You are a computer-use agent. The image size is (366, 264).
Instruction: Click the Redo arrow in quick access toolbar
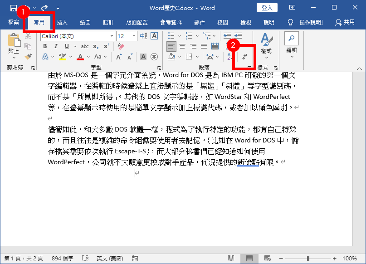[x=44, y=8]
